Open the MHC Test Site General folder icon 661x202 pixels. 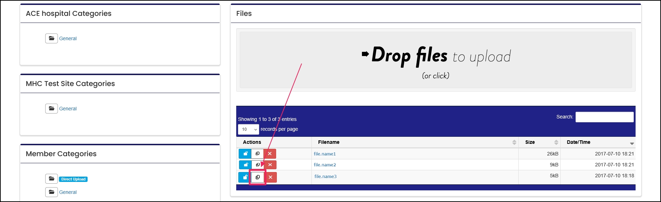[52, 109]
